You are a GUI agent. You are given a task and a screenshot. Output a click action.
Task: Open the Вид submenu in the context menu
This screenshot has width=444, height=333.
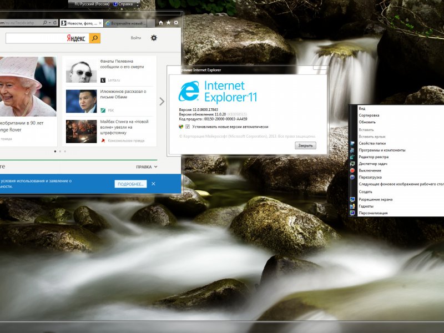point(401,108)
